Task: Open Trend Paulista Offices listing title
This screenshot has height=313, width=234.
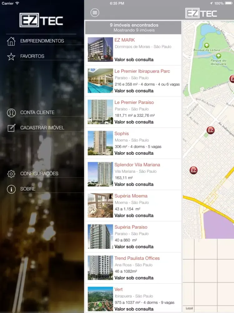Action: coord(137,258)
